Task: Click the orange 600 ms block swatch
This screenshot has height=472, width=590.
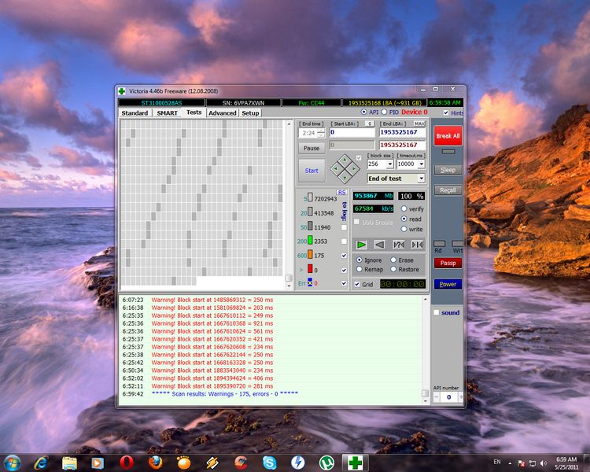Action: tap(310, 255)
